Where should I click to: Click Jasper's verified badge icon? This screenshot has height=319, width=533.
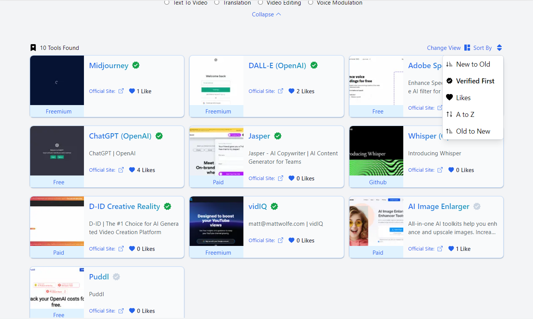click(278, 136)
